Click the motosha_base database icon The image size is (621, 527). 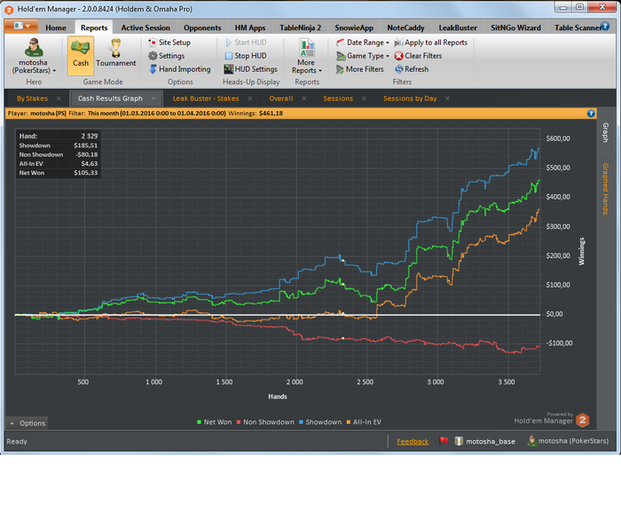click(x=459, y=441)
